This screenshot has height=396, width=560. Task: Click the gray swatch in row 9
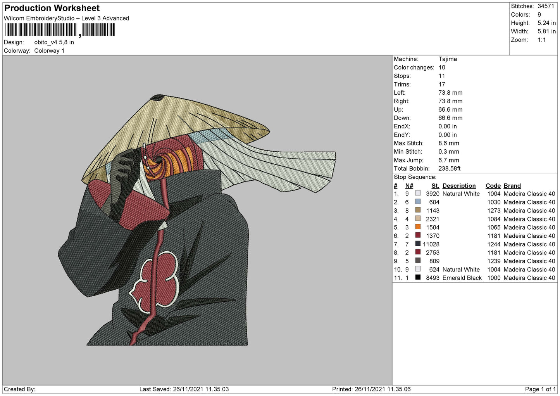(418, 261)
